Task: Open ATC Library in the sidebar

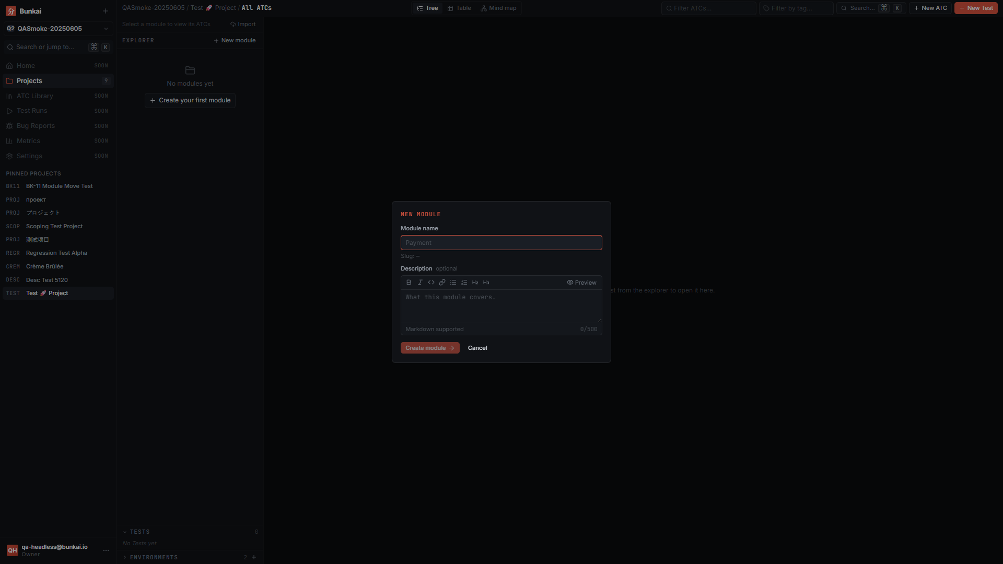Action: point(57,96)
